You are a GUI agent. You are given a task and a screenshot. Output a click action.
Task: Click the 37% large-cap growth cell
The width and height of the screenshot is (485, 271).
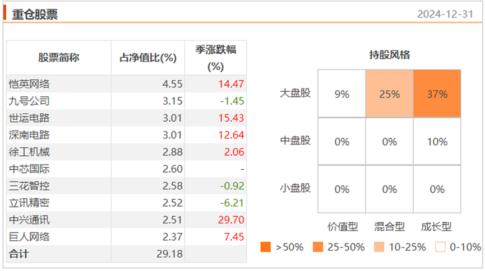point(437,94)
